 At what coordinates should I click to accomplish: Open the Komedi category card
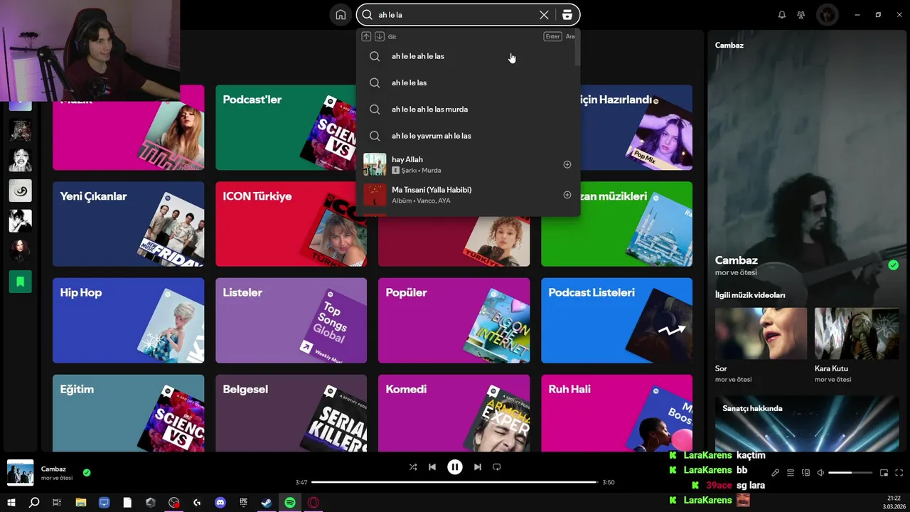pyautogui.click(x=454, y=413)
